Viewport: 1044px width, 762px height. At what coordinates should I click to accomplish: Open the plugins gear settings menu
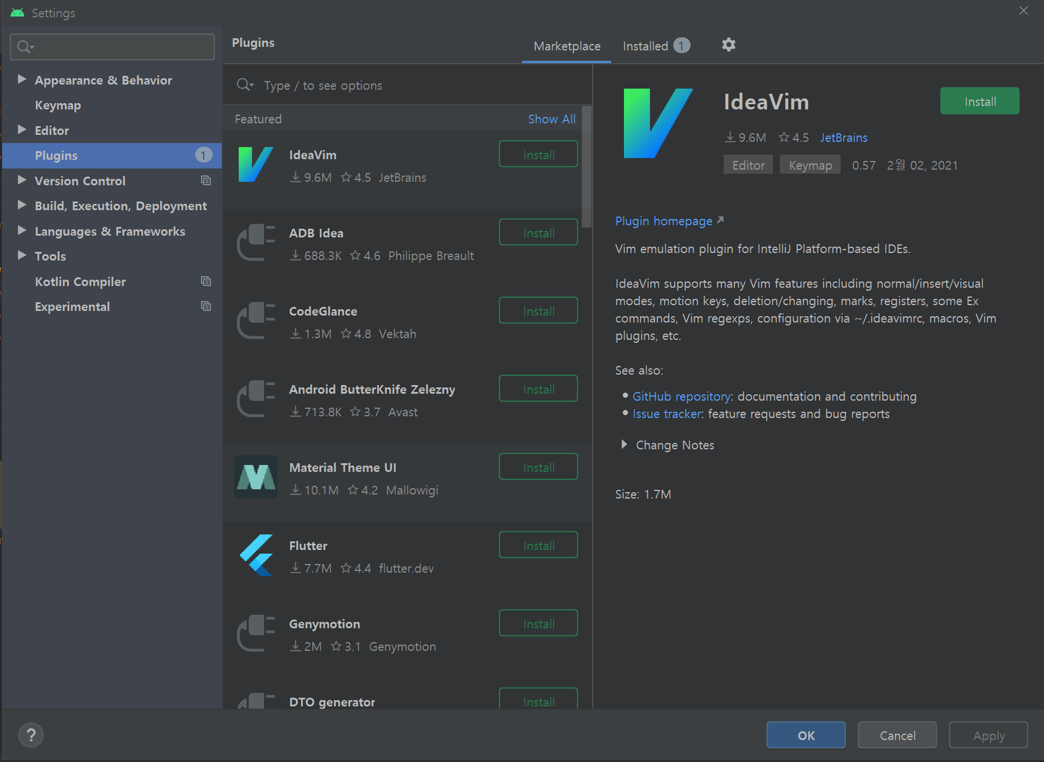tap(728, 45)
